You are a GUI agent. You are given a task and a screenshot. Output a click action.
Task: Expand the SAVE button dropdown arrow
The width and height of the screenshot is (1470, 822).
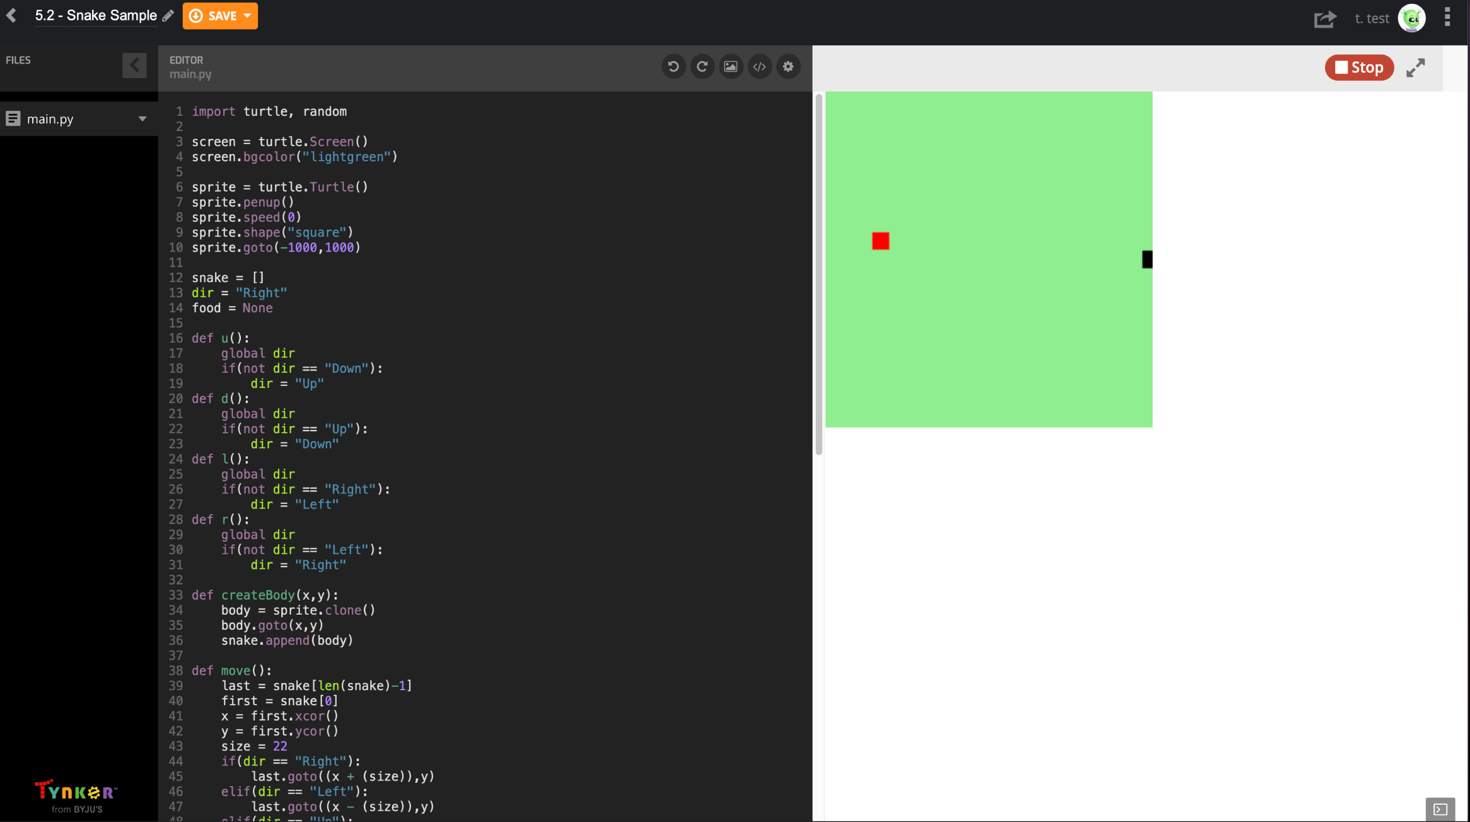pos(248,16)
